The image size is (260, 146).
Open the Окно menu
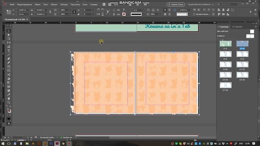(85, 4)
